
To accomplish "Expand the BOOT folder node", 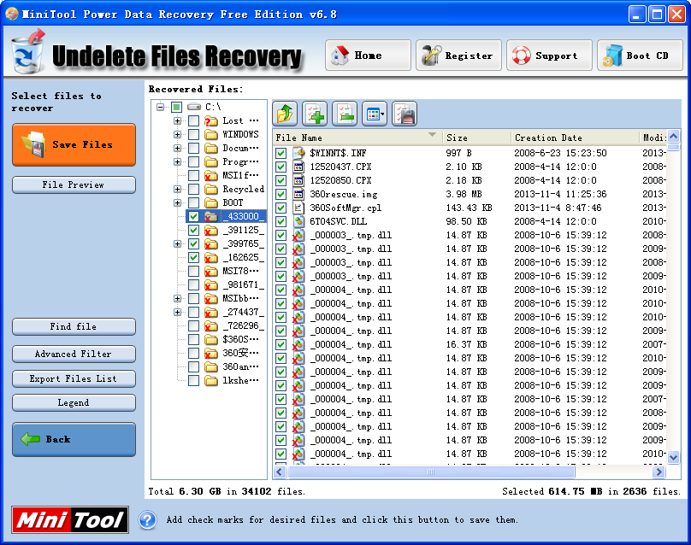I will [x=177, y=202].
